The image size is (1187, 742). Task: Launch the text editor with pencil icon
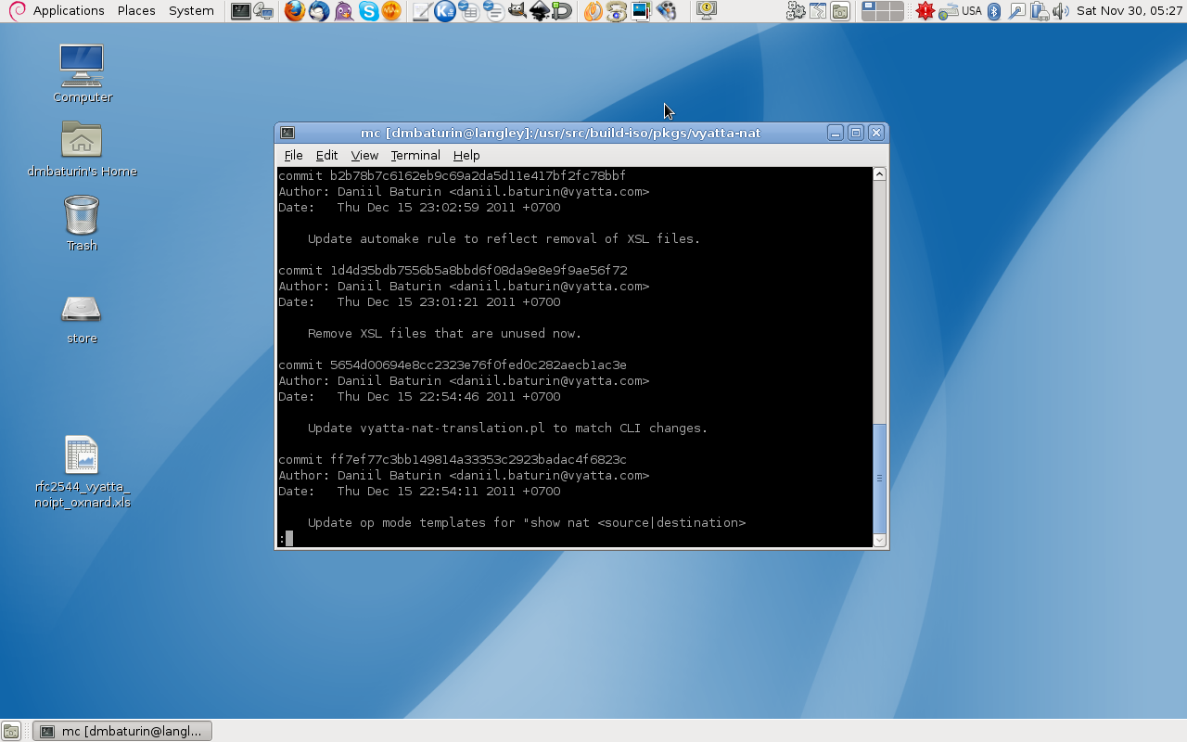click(421, 11)
